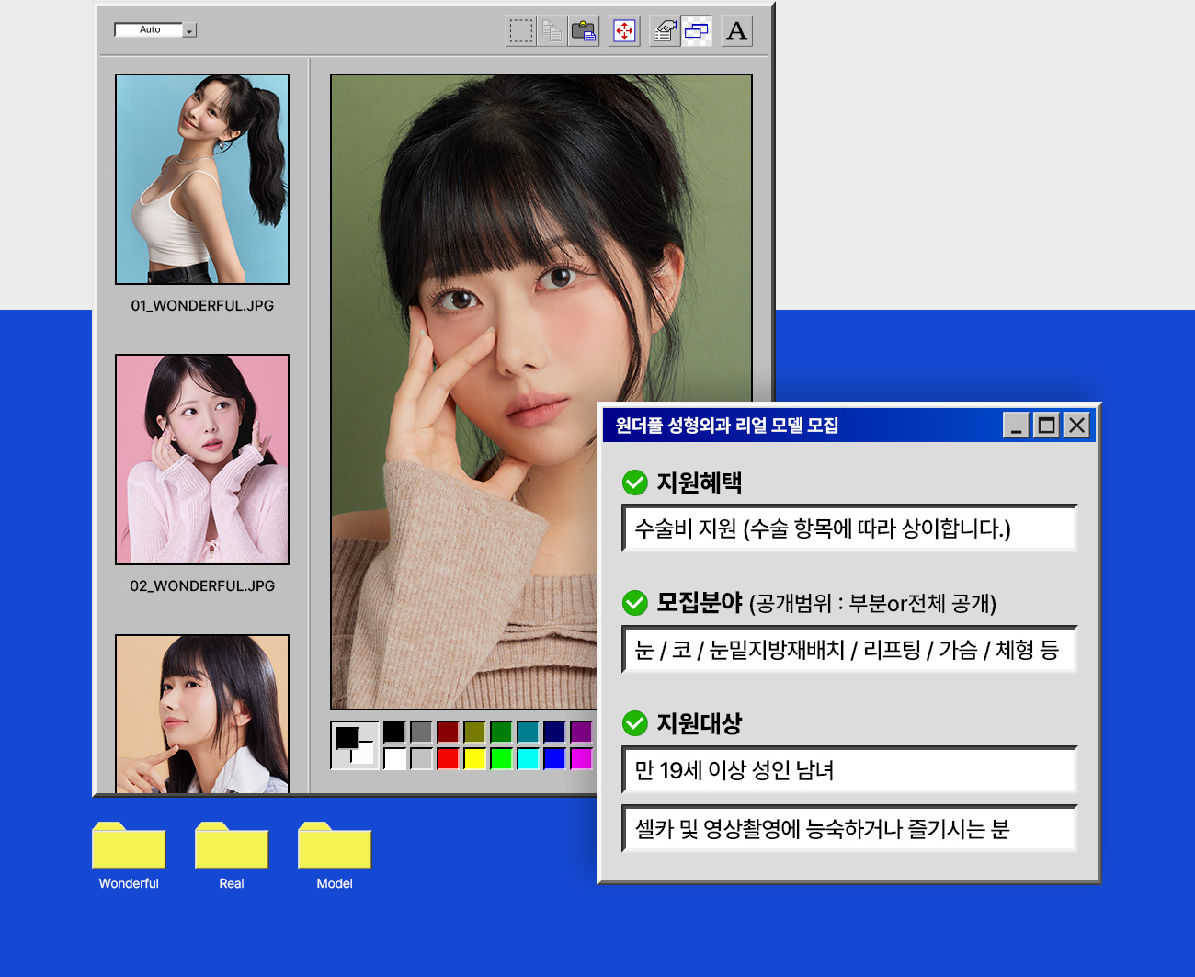Open the Real folder

pyautogui.click(x=232, y=846)
